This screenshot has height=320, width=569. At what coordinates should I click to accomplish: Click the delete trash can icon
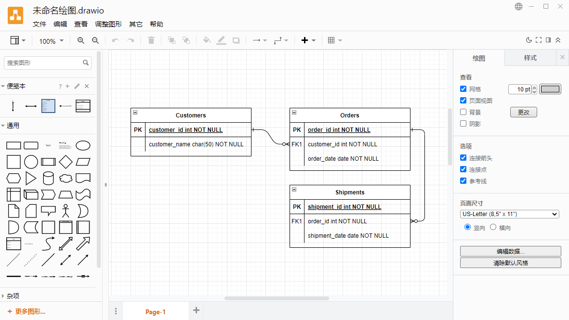[151, 41]
